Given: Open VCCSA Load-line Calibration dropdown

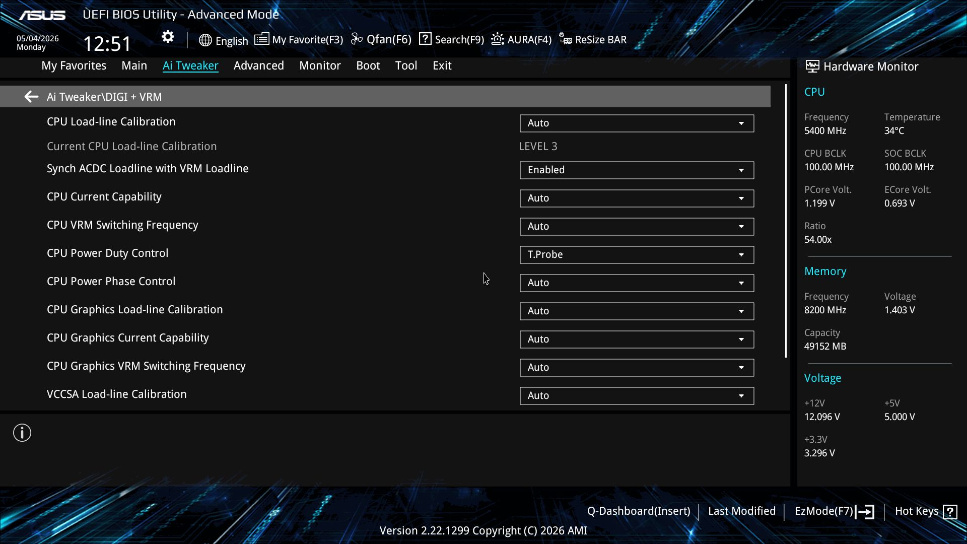Looking at the screenshot, I should (x=637, y=396).
